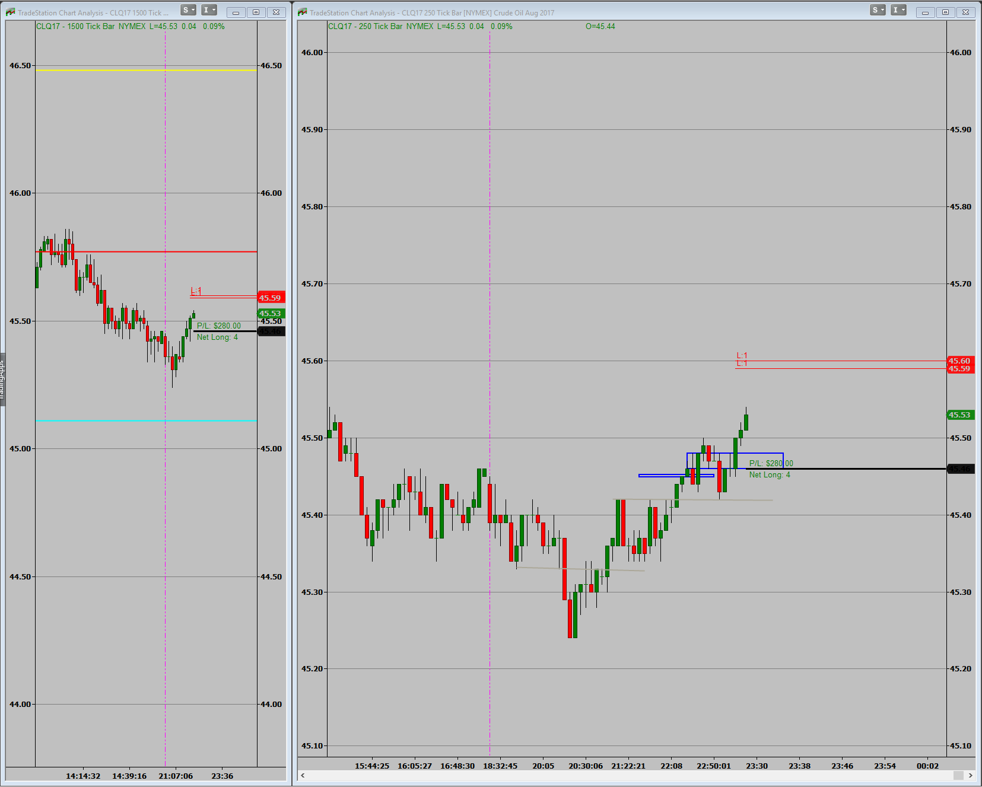
Task: Click the "P/L: $280.00" label in the 250 Tick chart
Action: [771, 463]
